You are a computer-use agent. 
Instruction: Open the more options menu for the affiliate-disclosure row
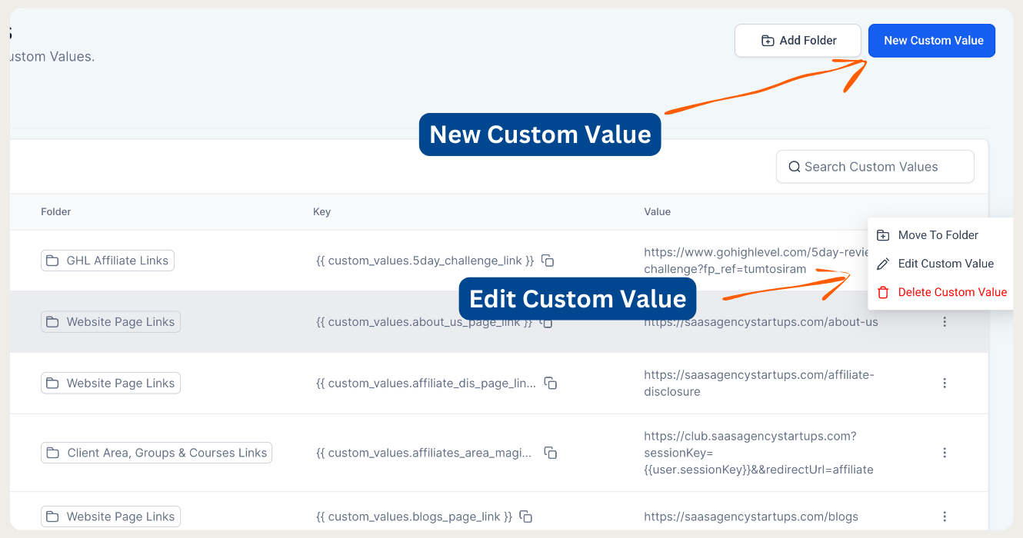[945, 383]
